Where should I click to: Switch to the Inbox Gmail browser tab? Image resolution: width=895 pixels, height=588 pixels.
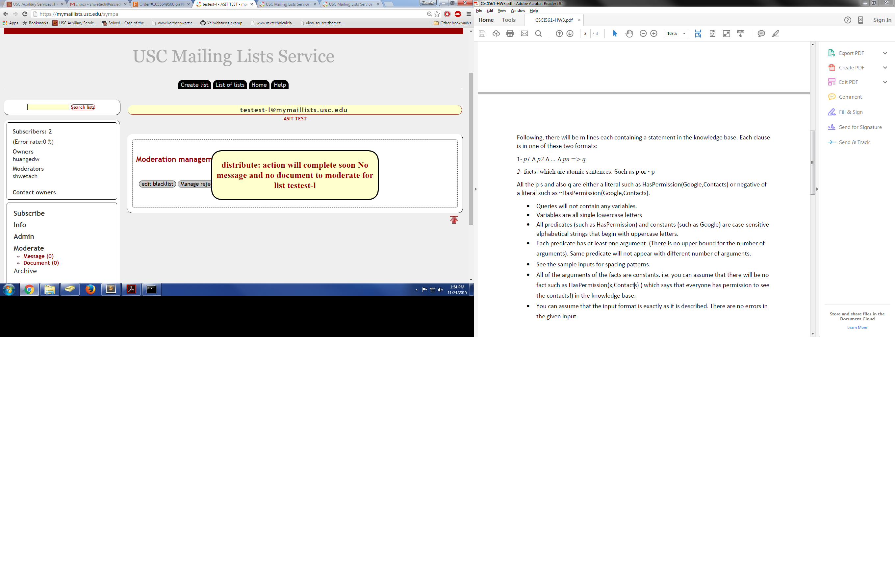pyautogui.click(x=98, y=4)
